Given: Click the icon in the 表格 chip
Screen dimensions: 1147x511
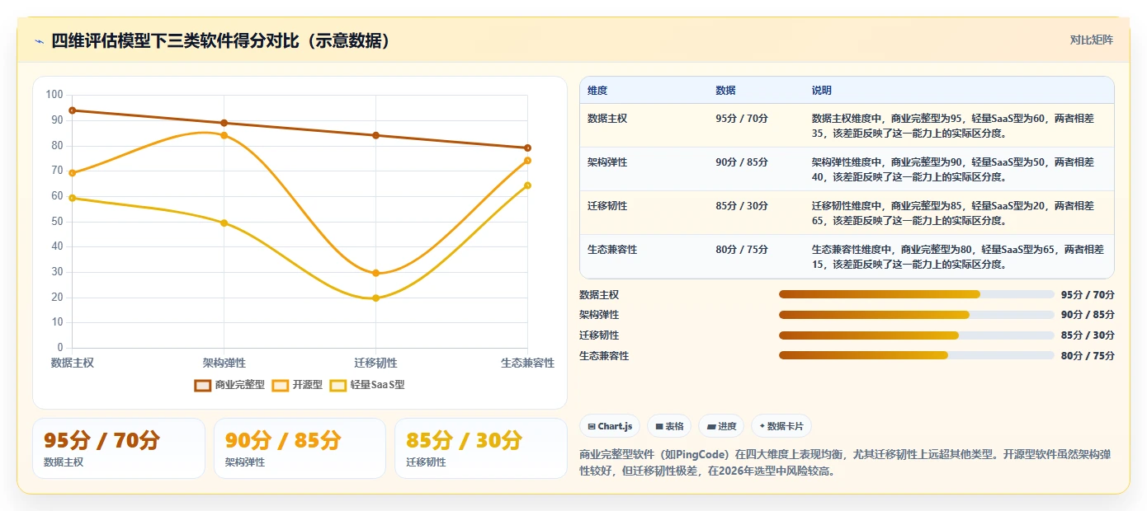Looking at the screenshot, I should coord(658,426).
